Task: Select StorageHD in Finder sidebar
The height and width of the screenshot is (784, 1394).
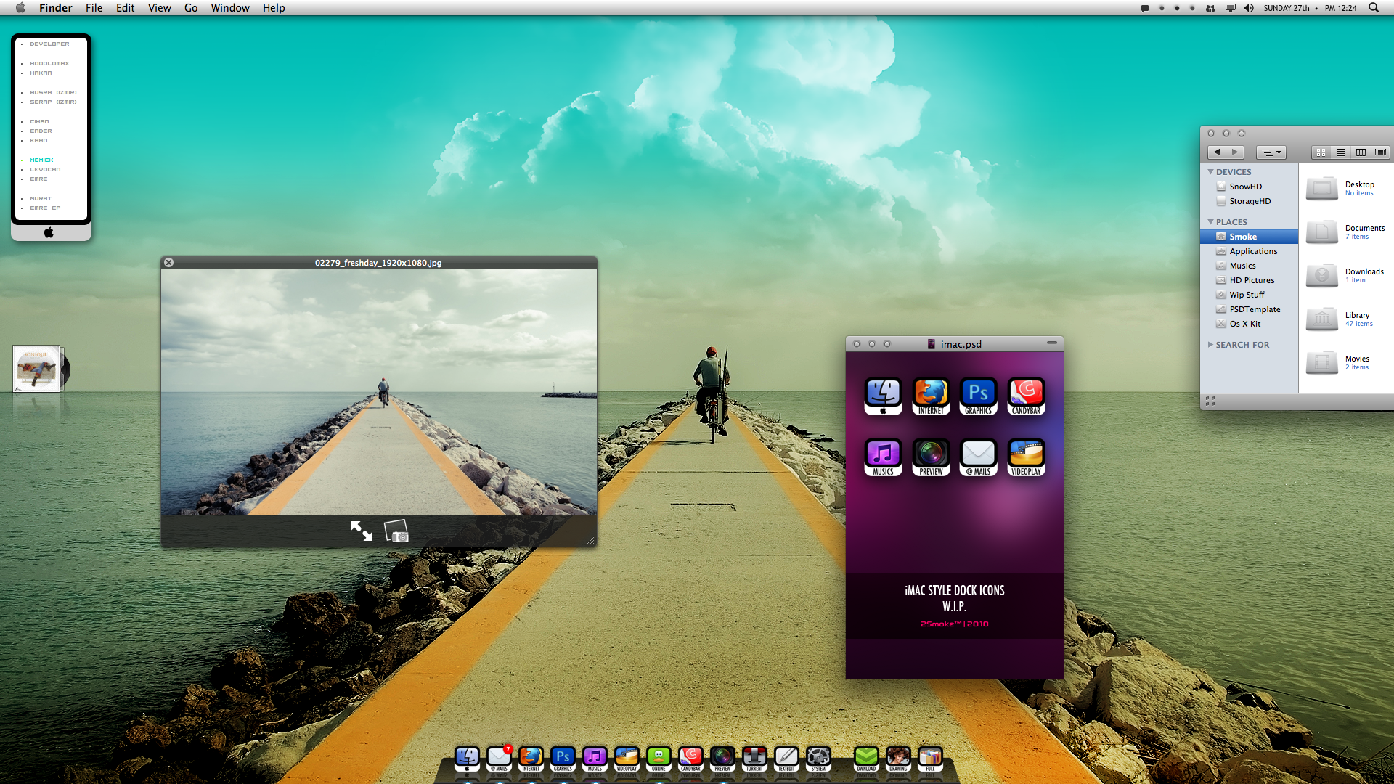Action: [x=1250, y=201]
